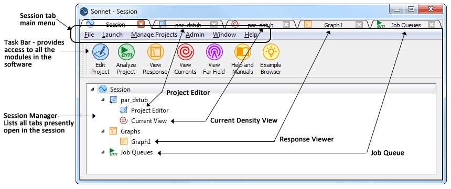Screen dimensions: 451x189
Task: Collapse the Job Queues tree node
Action: [103, 152]
